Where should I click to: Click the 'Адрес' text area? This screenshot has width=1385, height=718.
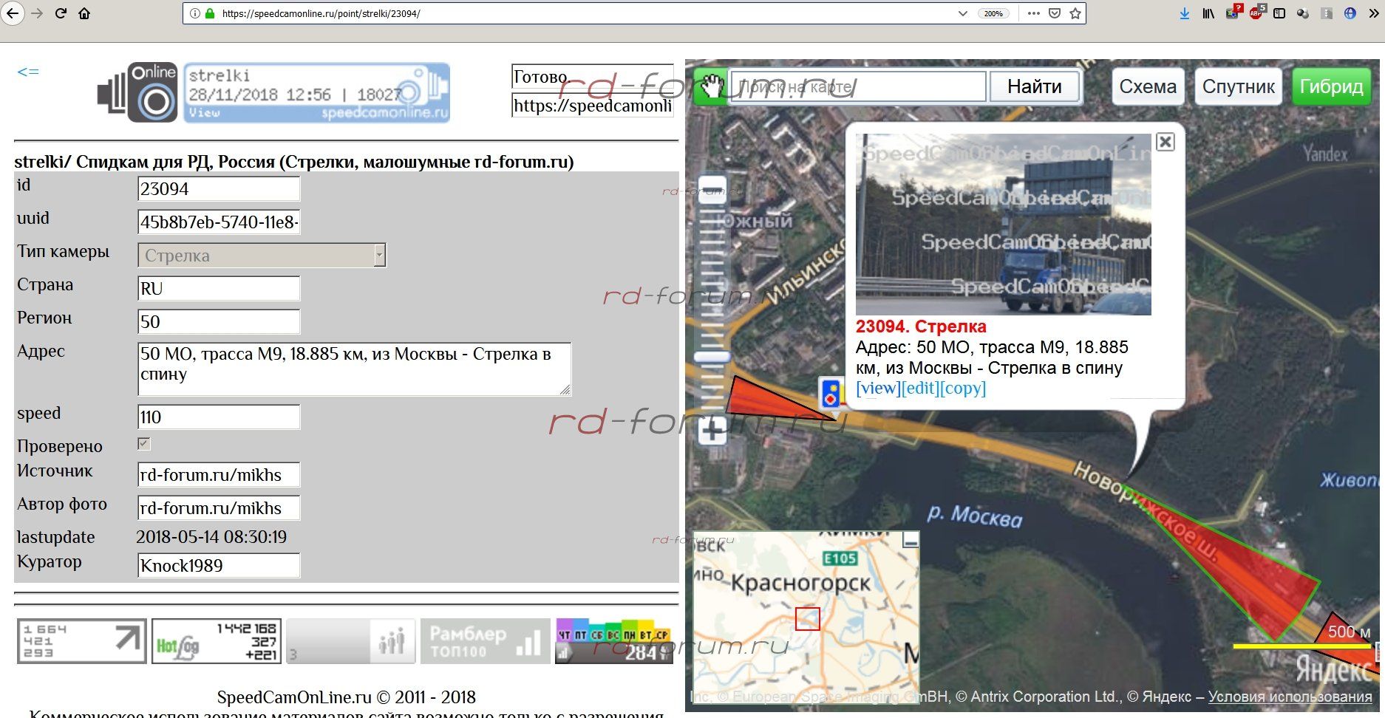click(355, 369)
